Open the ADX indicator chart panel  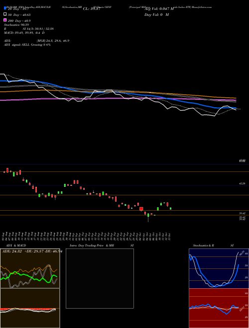pyautogui.click(x=30, y=268)
